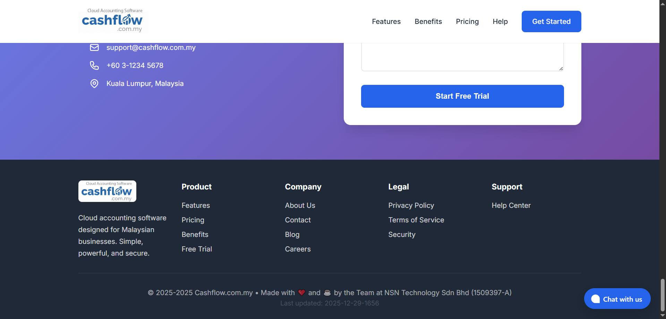The height and width of the screenshot is (319, 666).
Task: Open the Privacy Policy page
Action: pos(411,205)
